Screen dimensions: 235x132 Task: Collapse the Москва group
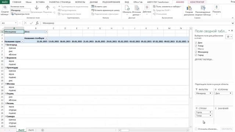click(x=6, y=84)
